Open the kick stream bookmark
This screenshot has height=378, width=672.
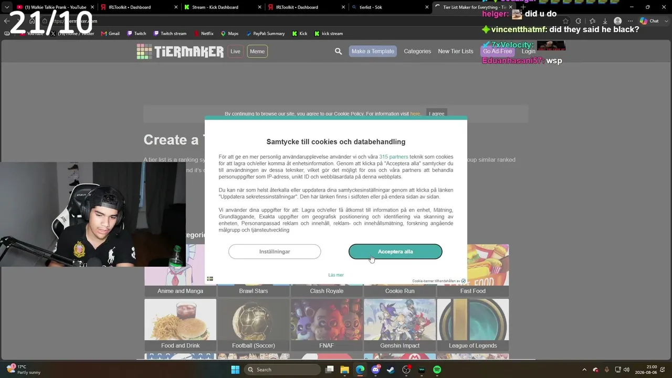tap(329, 34)
